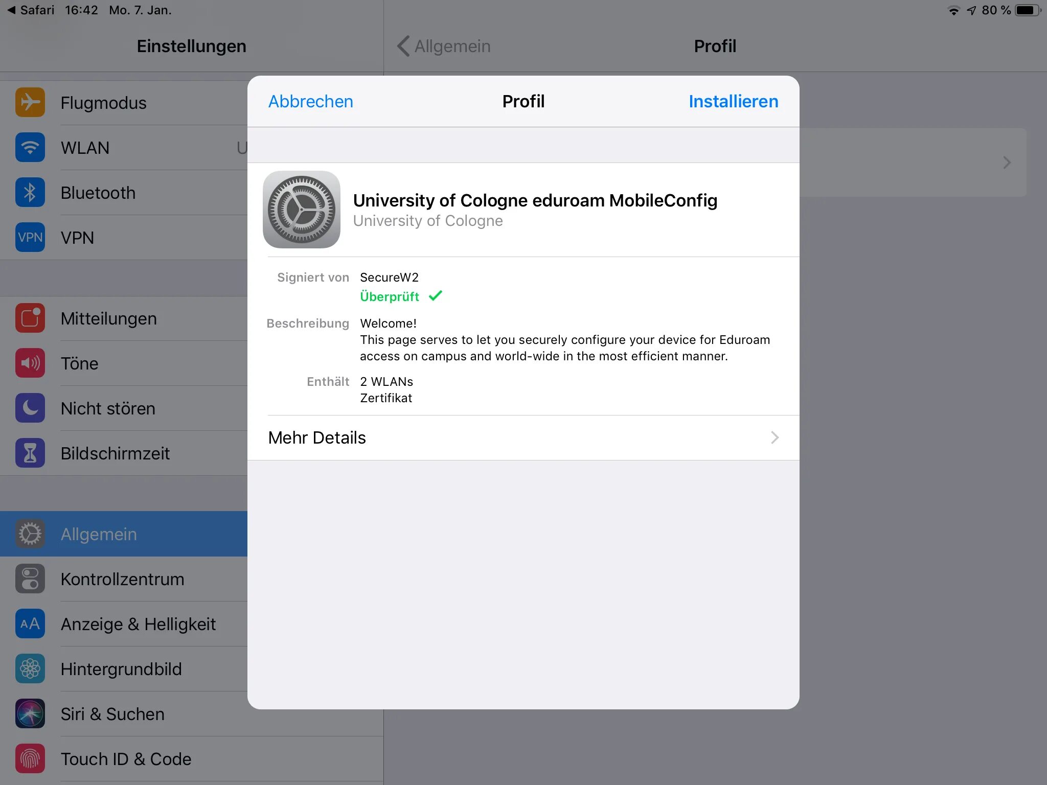The width and height of the screenshot is (1047, 785).
Task: Expand Mehr Details row
Action: click(x=522, y=438)
